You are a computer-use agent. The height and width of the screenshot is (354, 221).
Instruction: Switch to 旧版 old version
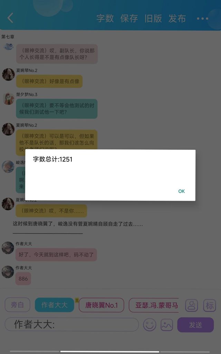point(153,18)
